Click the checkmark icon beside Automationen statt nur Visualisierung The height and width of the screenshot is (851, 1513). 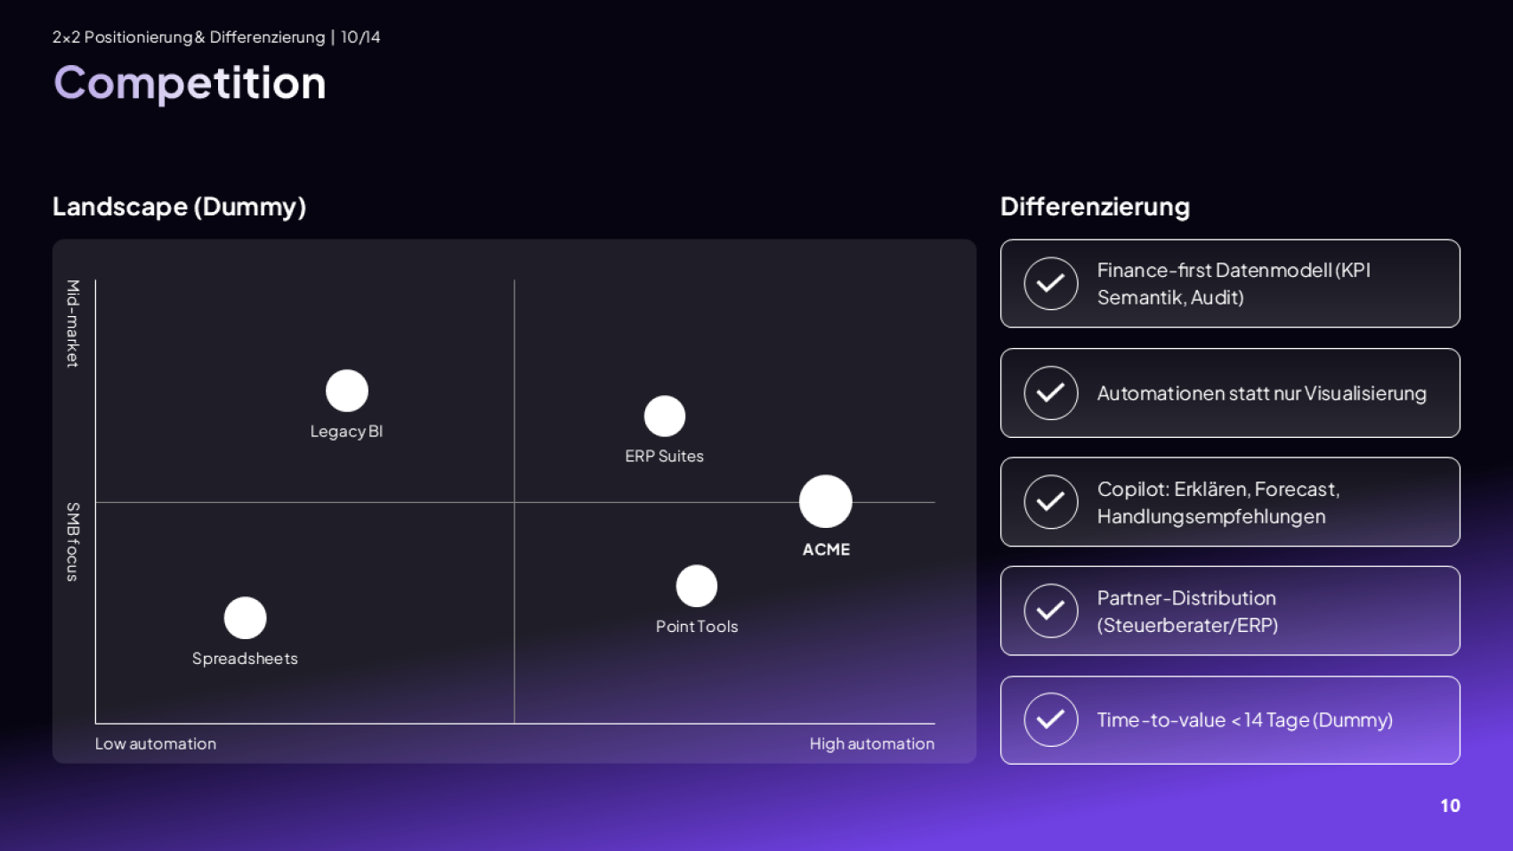click(x=1051, y=393)
